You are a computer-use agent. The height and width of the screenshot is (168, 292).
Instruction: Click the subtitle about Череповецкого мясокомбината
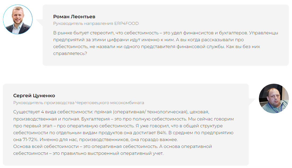click(x=79, y=103)
